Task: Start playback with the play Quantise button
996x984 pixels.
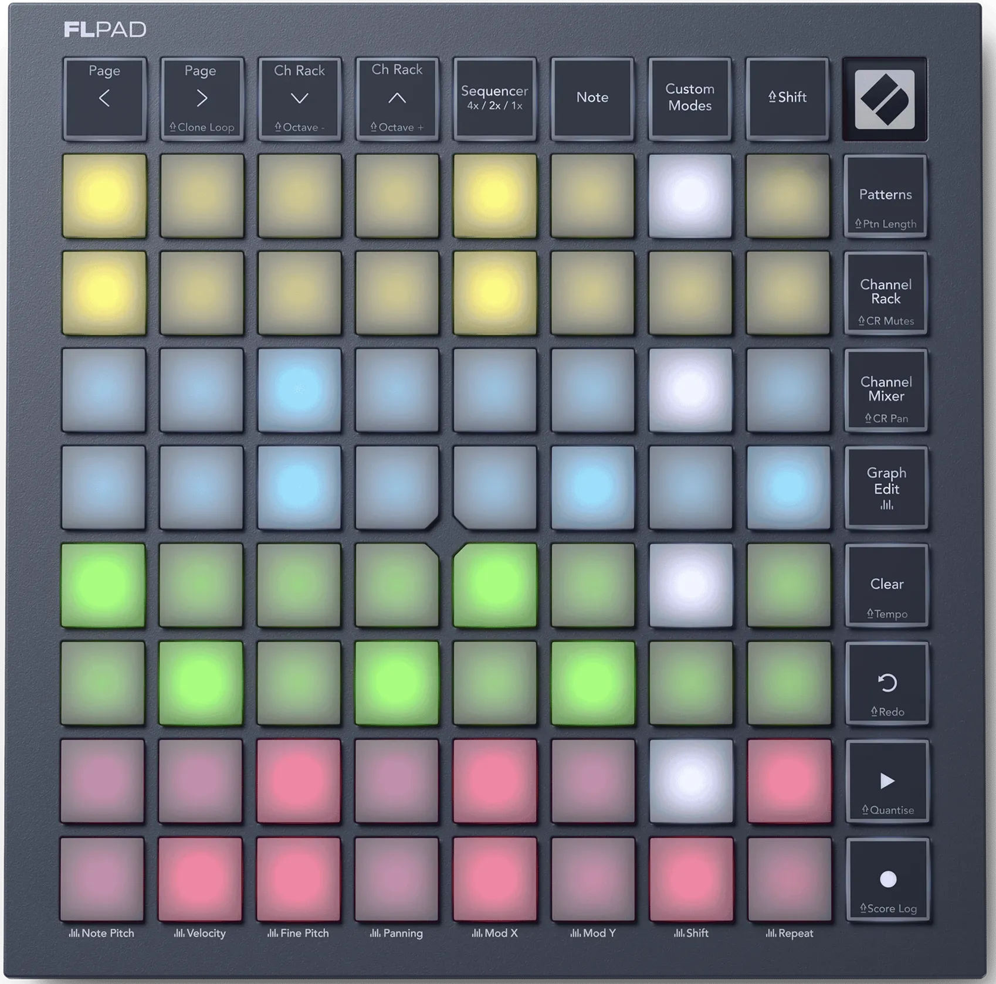Action: [887, 782]
